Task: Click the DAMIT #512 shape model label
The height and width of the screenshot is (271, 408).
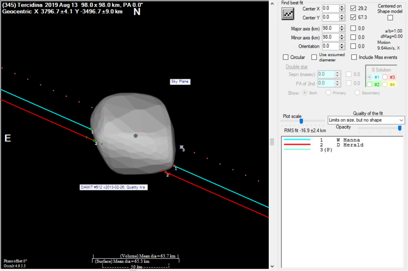Action: 114,187
